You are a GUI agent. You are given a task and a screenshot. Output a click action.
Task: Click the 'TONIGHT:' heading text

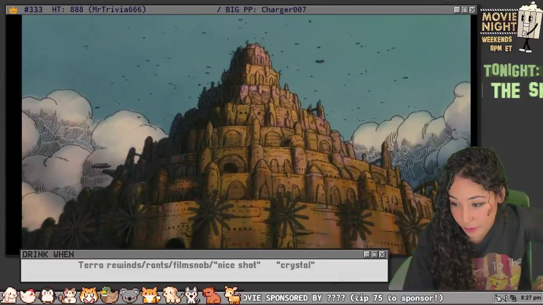tap(511, 71)
